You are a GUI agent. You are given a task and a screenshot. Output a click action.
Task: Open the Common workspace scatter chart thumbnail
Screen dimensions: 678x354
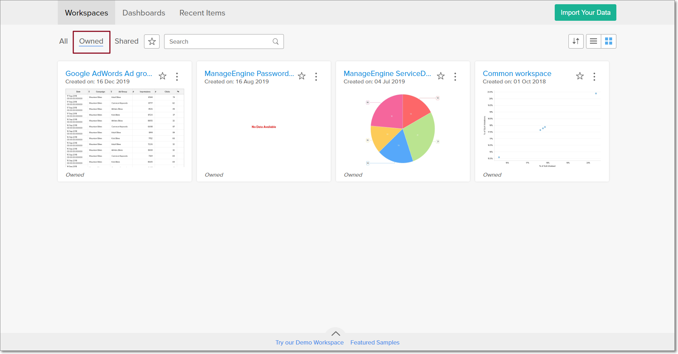tap(542, 128)
